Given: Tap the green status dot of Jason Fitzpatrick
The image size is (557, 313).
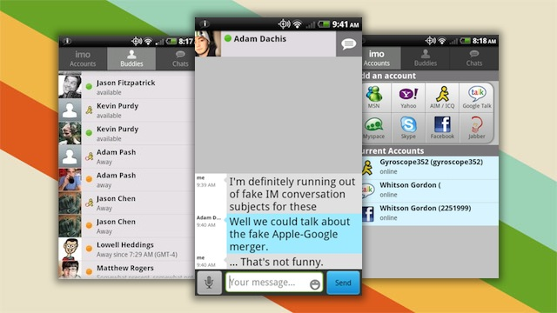Looking at the screenshot, I should (89, 86).
